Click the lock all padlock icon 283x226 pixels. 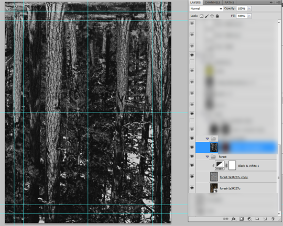[x=217, y=16]
